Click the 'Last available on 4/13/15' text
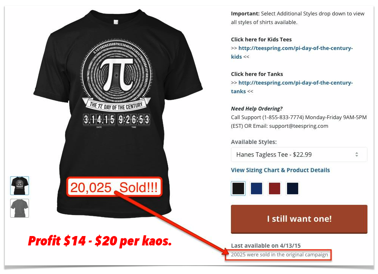Screen dimensions: 378x274 pos(266,245)
